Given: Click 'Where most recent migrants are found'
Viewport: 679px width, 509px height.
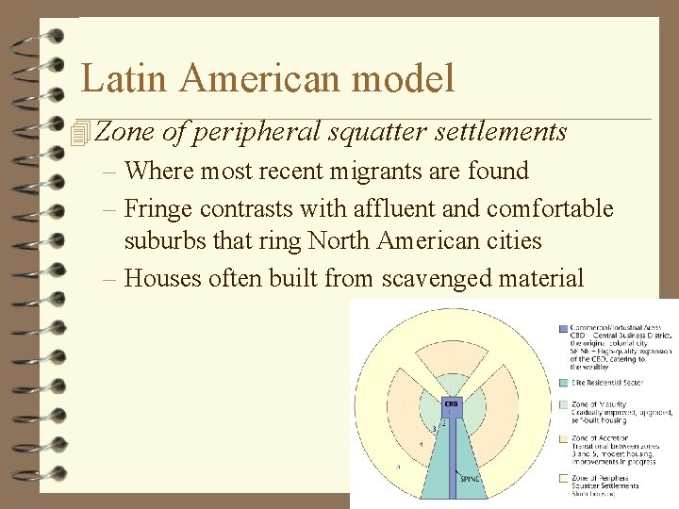Looking at the screenshot, I should coord(326,171).
